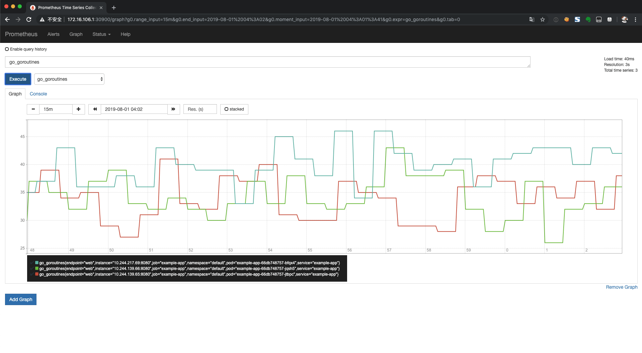Close the Prometheus Time Series browser tab
This screenshot has width=642, height=353.
tap(101, 7)
